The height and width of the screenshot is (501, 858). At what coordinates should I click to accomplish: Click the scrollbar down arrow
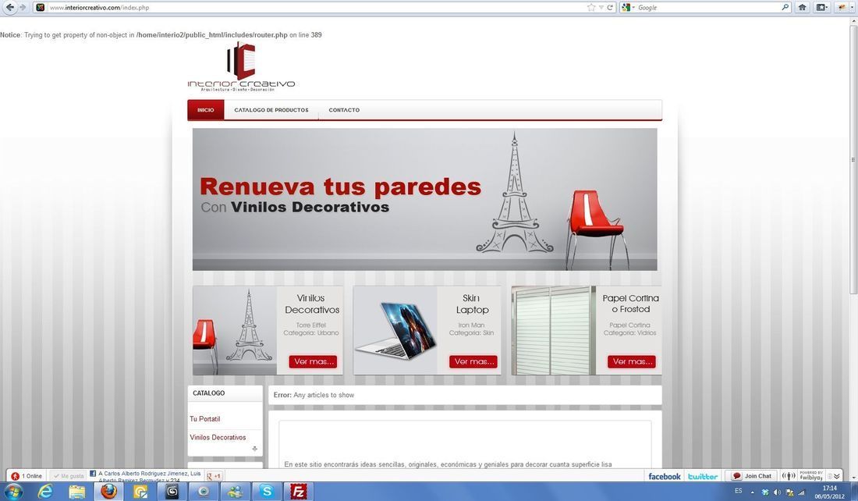(x=853, y=478)
